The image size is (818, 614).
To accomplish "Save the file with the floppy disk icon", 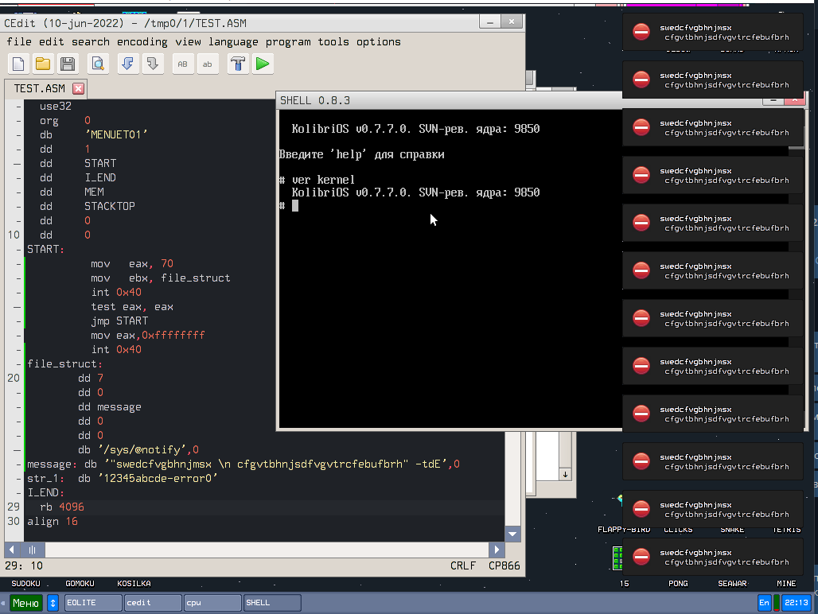I will click(x=68, y=64).
